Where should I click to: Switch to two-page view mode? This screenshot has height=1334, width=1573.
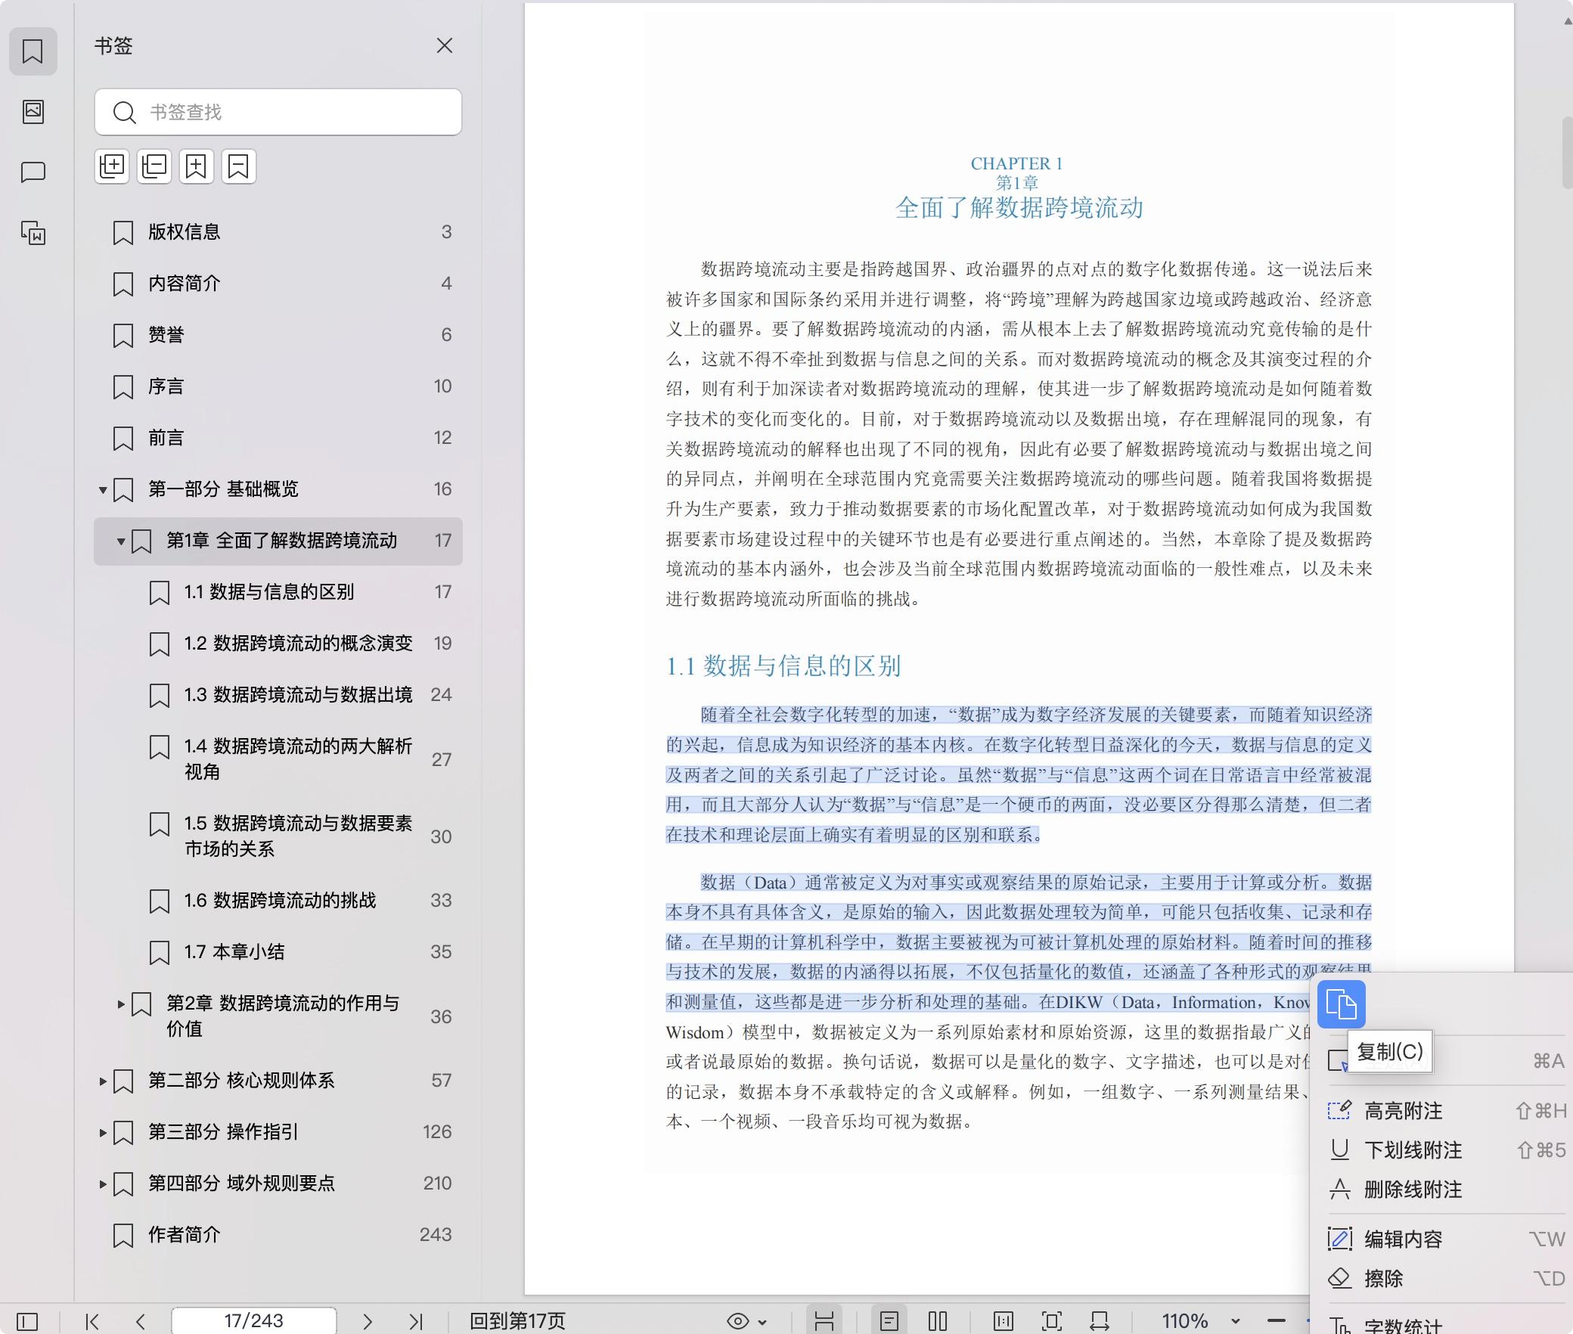[938, 1321]
